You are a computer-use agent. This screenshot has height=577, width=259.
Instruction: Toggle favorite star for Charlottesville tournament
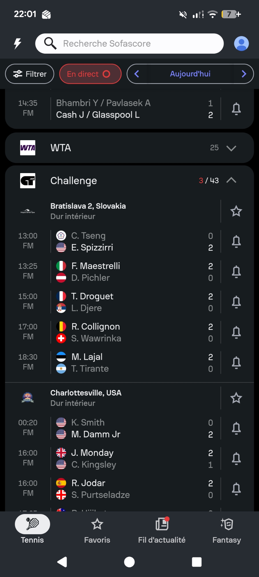(x=236, y=398)
